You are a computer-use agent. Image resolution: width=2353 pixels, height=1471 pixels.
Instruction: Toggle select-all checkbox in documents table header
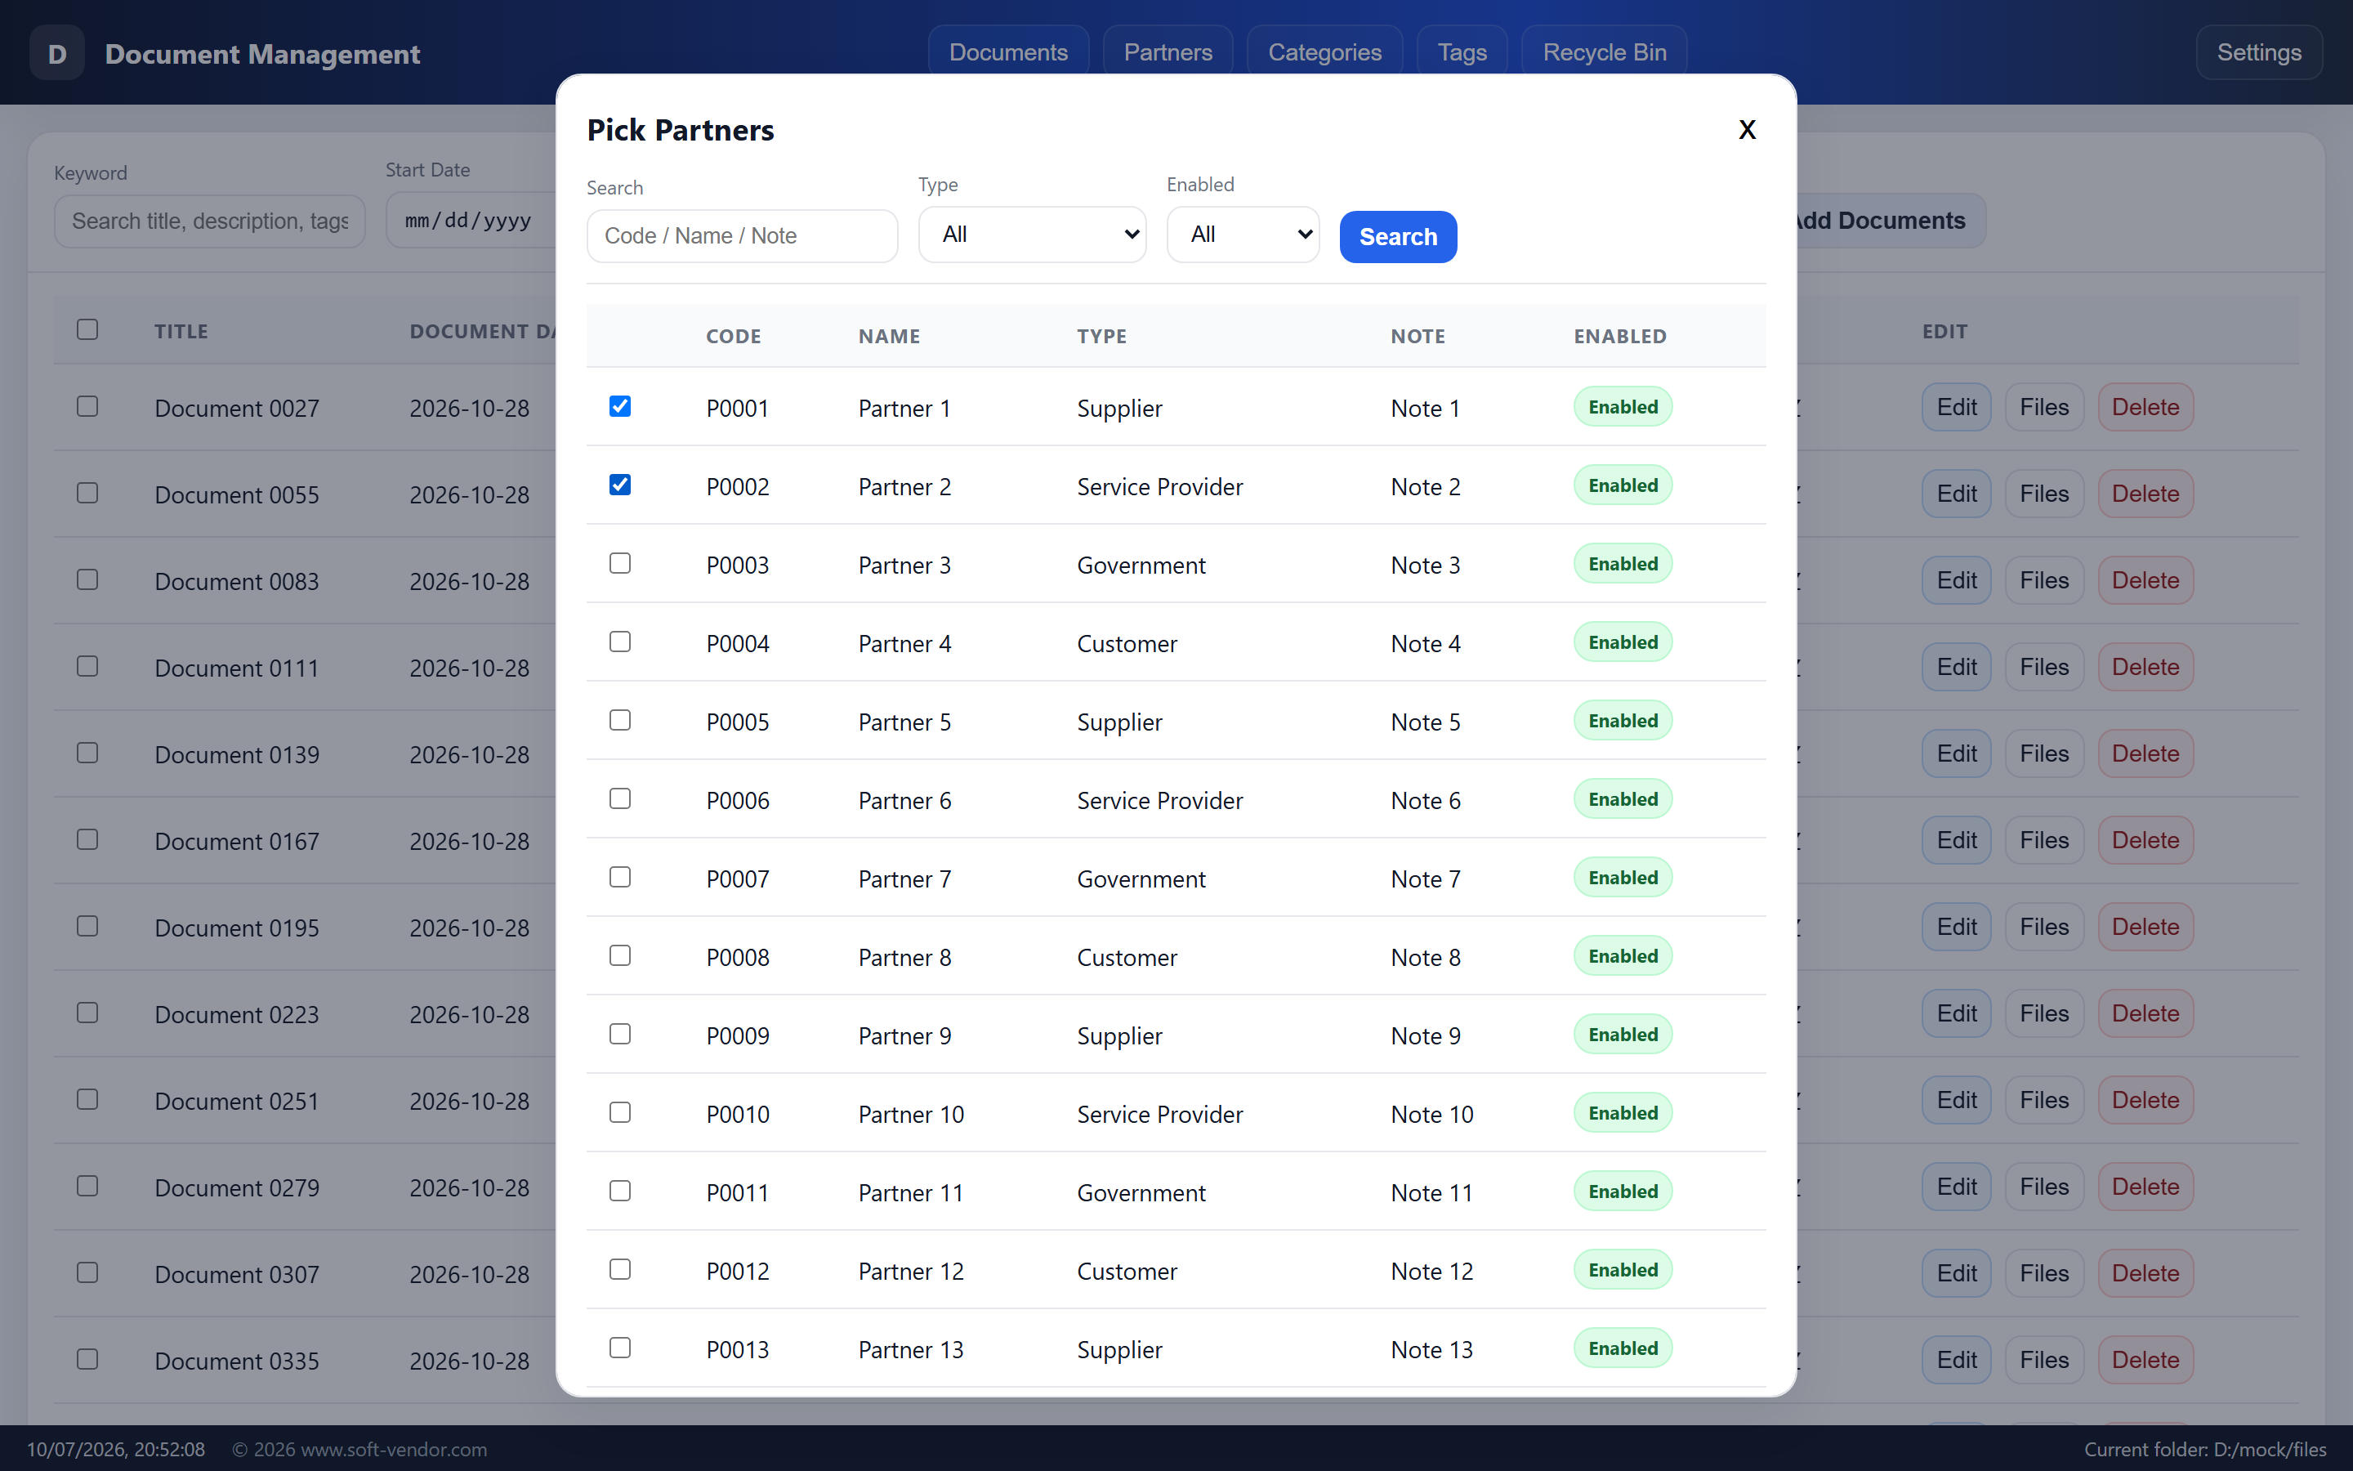[87, 329]
